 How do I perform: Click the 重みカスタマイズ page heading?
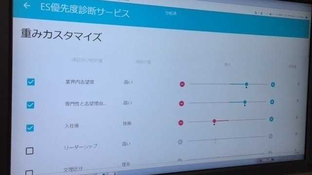point(61,35)
